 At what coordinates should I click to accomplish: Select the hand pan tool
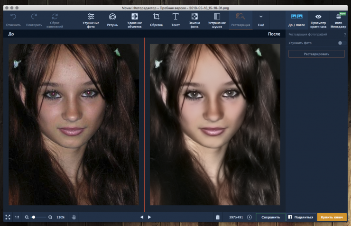pyautogui.click(x=74, y=217)
